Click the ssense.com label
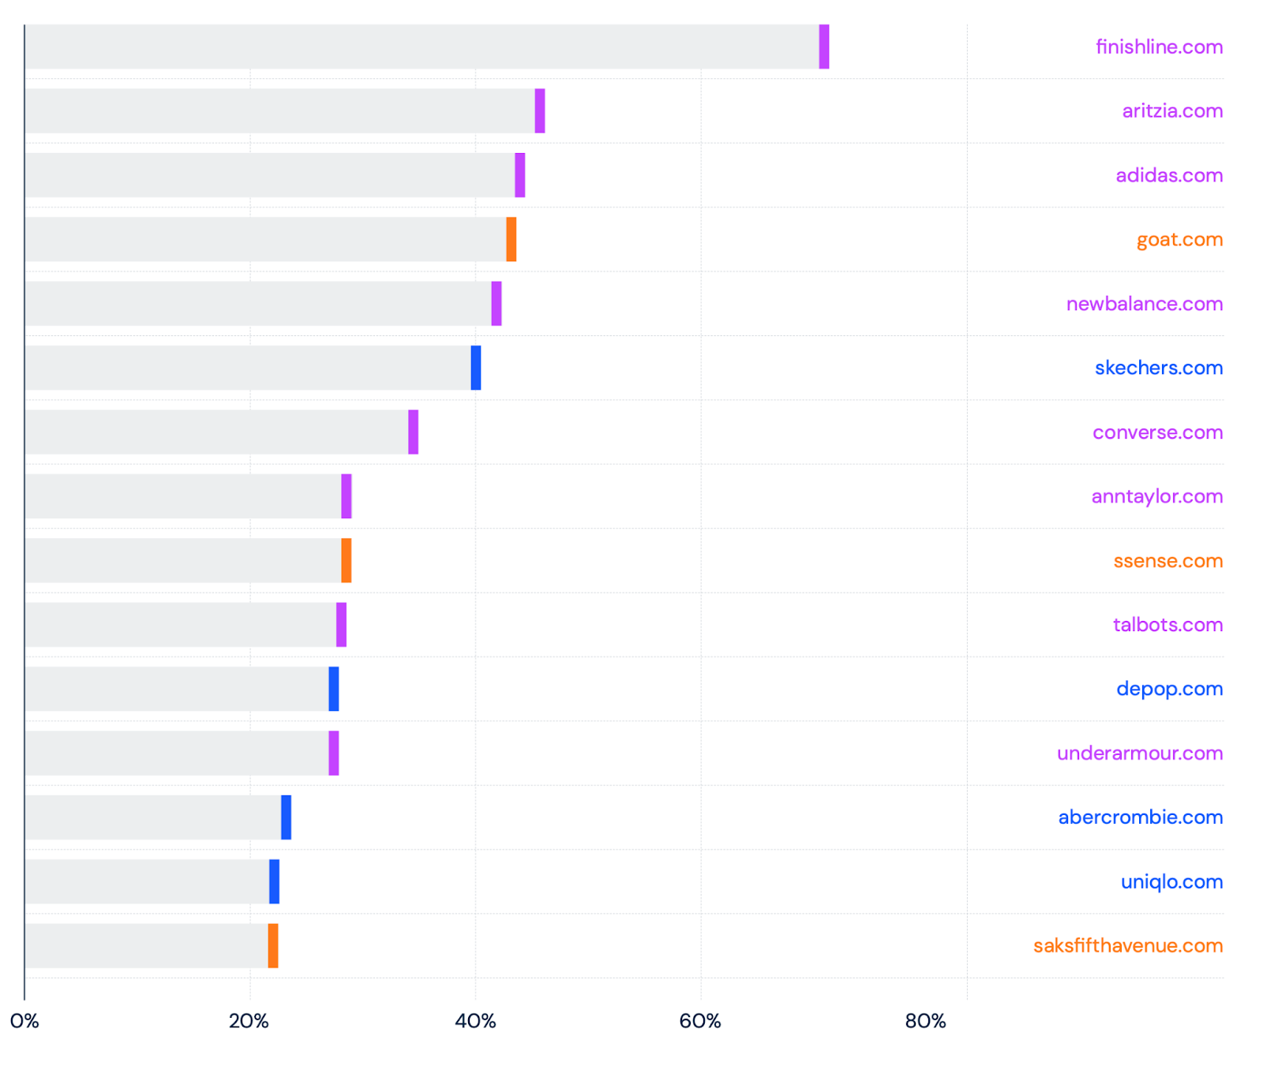 tap(1168, 561)
